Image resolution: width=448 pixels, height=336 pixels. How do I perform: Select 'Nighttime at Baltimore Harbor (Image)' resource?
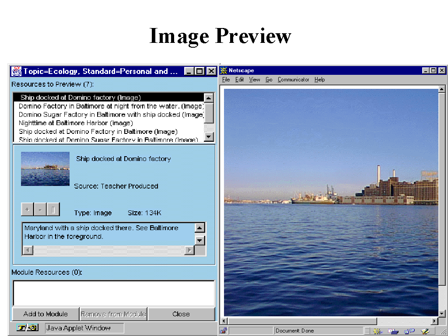[x=76, y=123]
